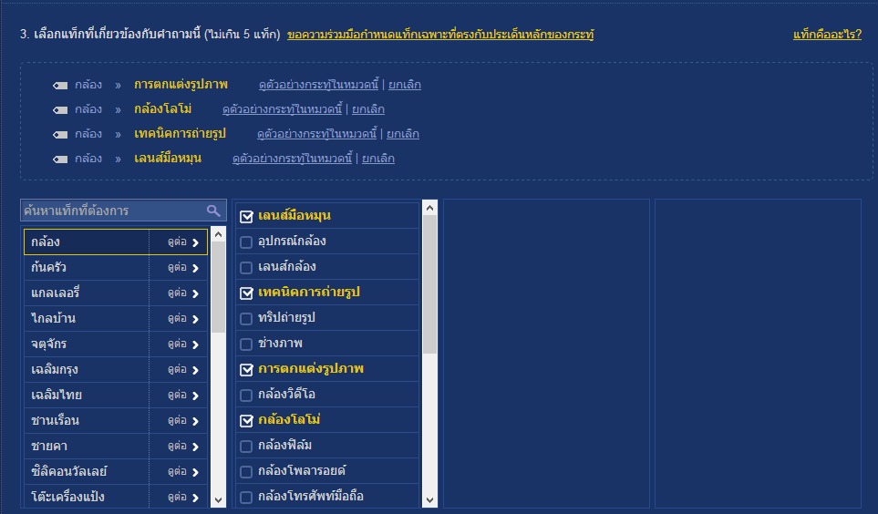This screenshot has height=514, width=878.
Task: Click ยกเลิก for เลนส์มือหมุน tag
Action: 378,159
